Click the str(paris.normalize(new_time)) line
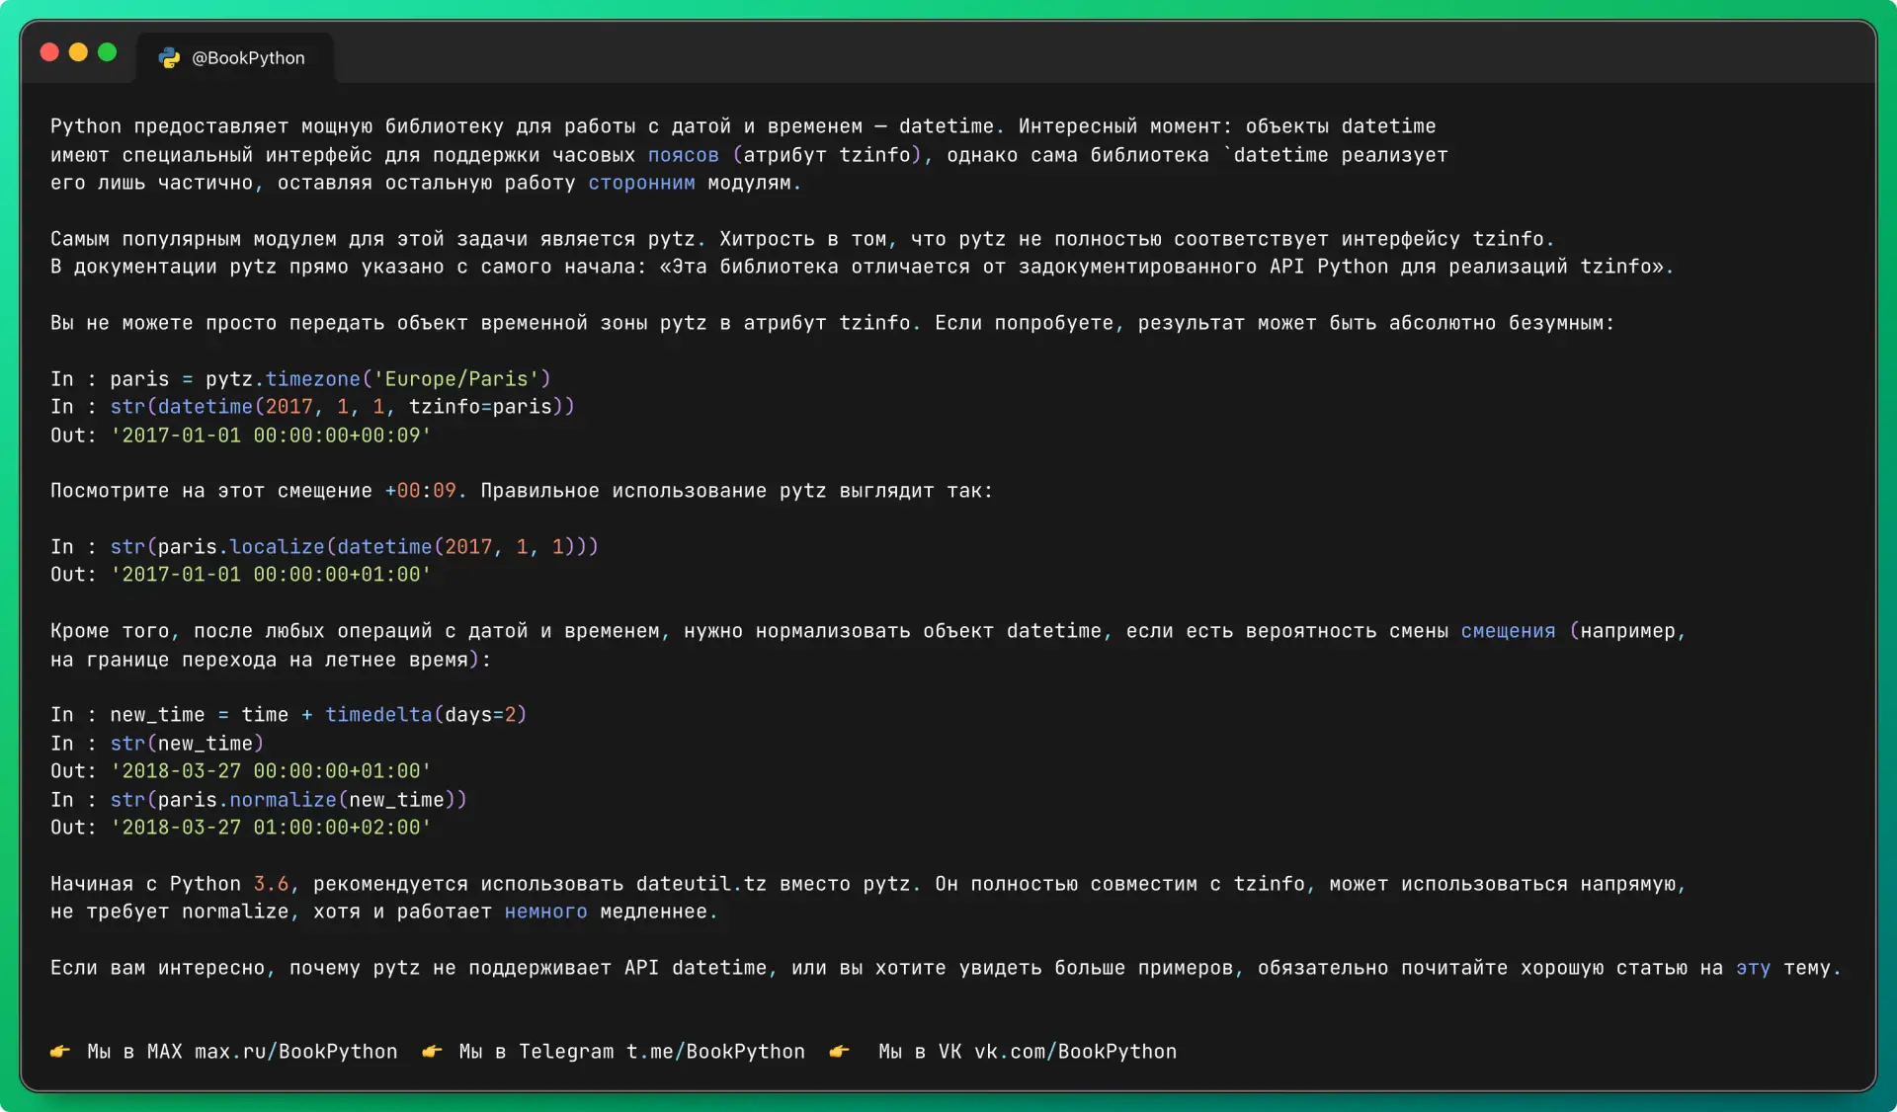 tap(259, 800)
